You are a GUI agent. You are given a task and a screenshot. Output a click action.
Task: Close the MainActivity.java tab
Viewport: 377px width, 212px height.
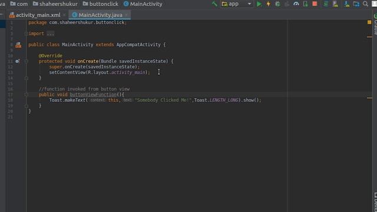click(x=126, y=15)
